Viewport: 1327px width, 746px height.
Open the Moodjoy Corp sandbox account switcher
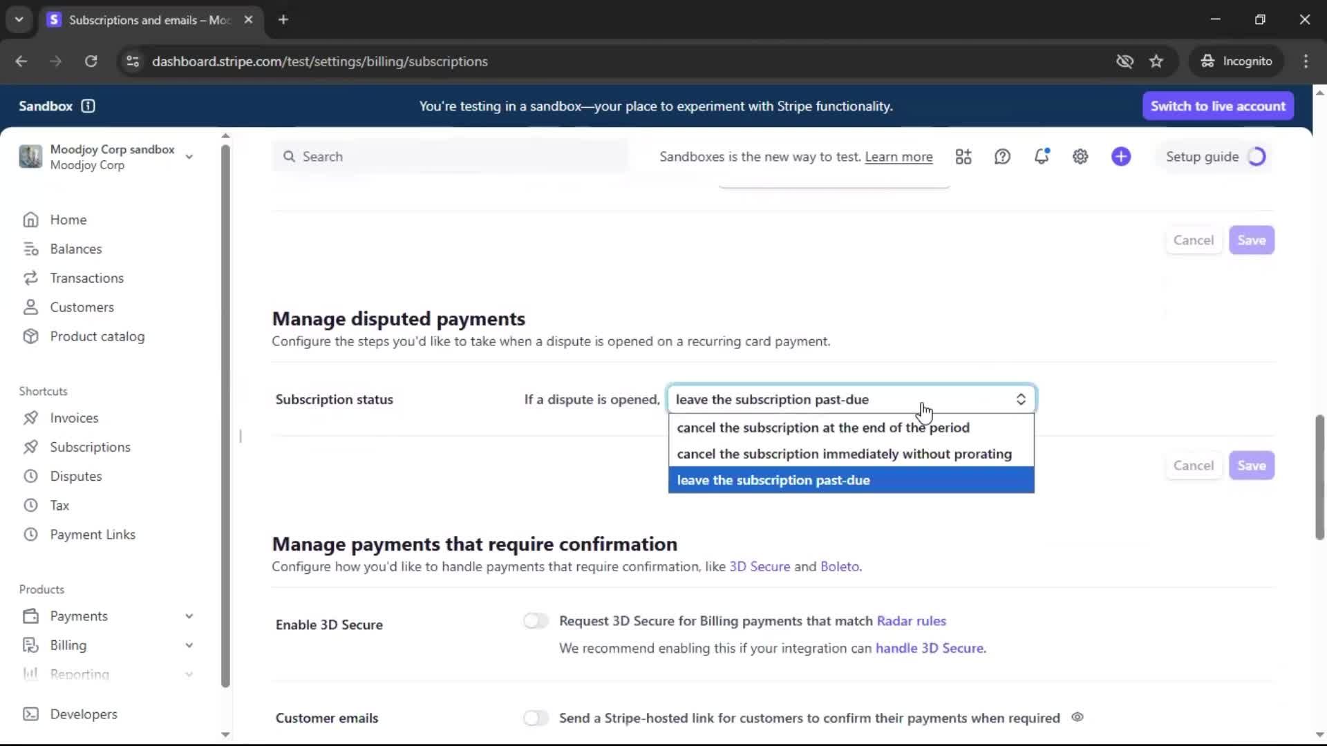pos(107,157)
